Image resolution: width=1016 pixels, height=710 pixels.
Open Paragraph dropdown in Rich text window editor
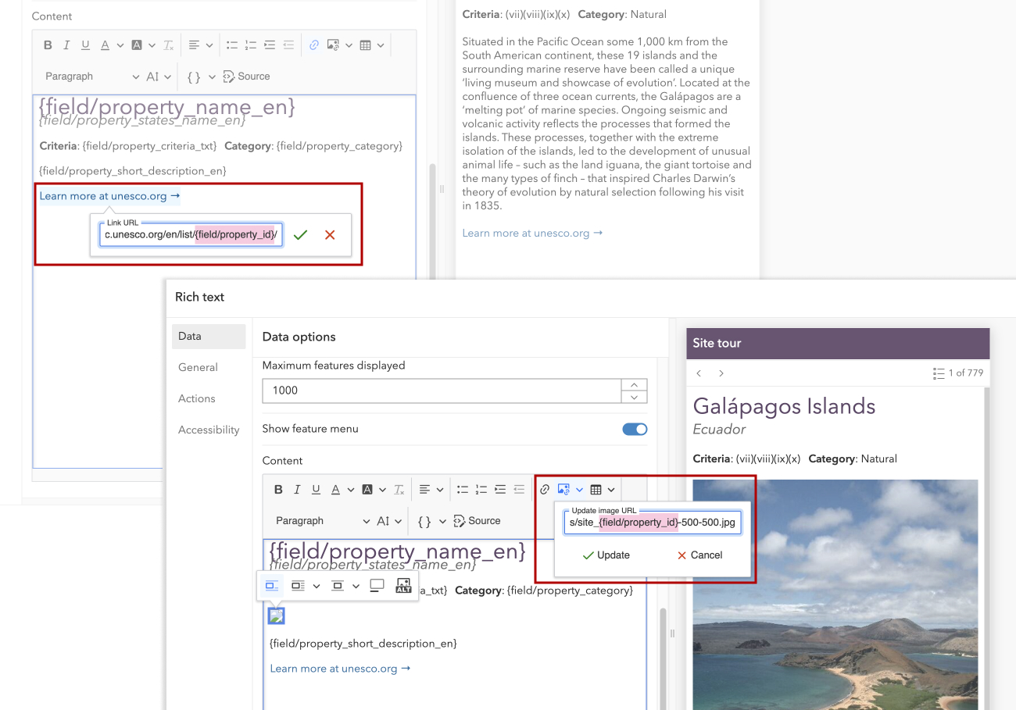(x=322, y=521)
